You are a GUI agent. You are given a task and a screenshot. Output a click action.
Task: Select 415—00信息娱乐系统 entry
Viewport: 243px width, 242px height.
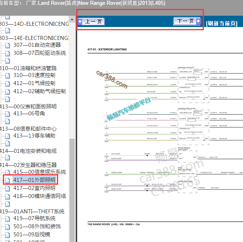pyautogui.click(x=40, y=172)
